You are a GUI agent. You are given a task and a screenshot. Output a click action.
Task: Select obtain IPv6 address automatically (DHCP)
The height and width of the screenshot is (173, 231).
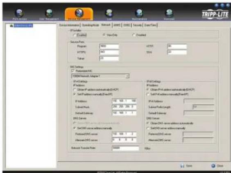tap(148, 90)
